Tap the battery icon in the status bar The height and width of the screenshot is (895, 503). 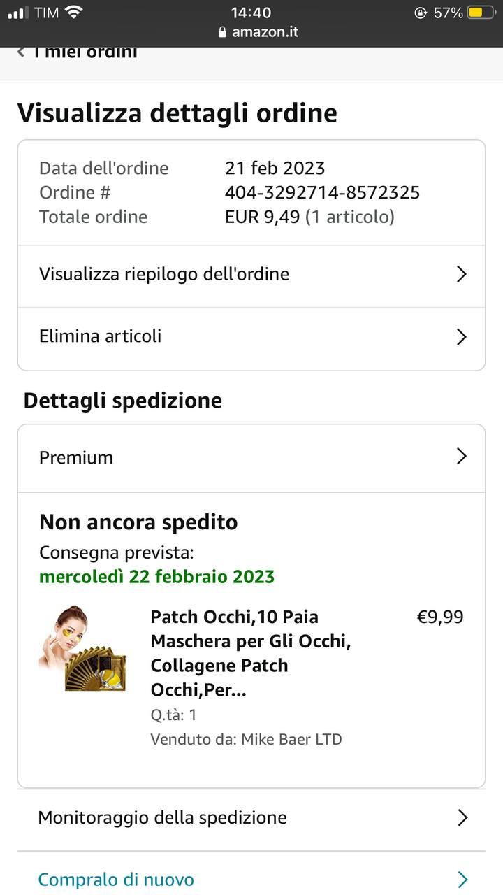481,13
